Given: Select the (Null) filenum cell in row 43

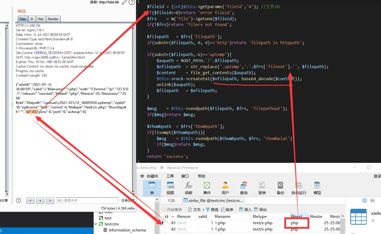Looking at the screenshot, I should [187, 223].
